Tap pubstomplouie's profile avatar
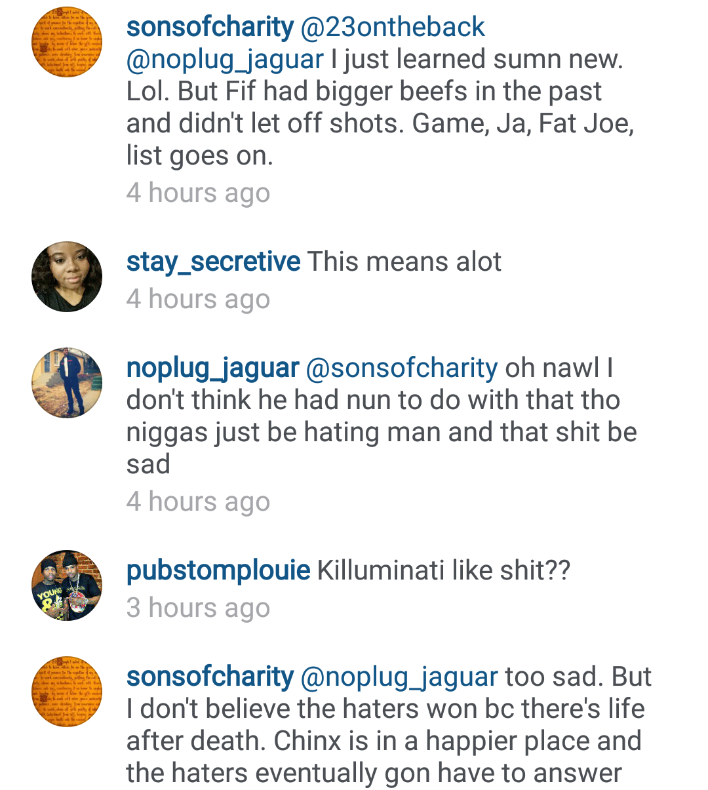708x790 pixels. 67,585
